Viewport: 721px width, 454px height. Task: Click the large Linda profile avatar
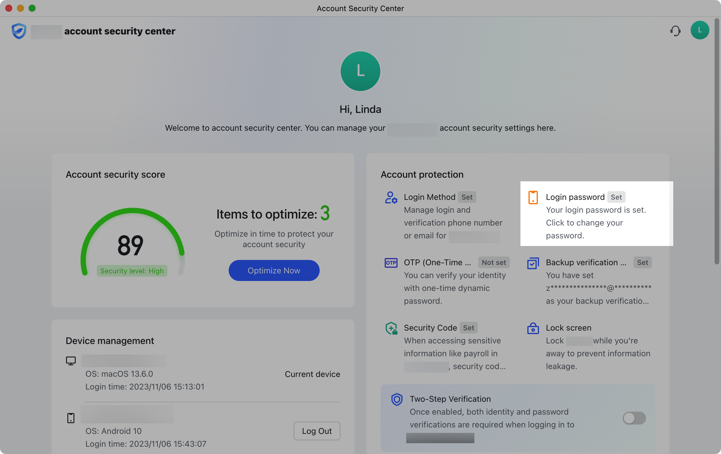click(x=360, y=71)
